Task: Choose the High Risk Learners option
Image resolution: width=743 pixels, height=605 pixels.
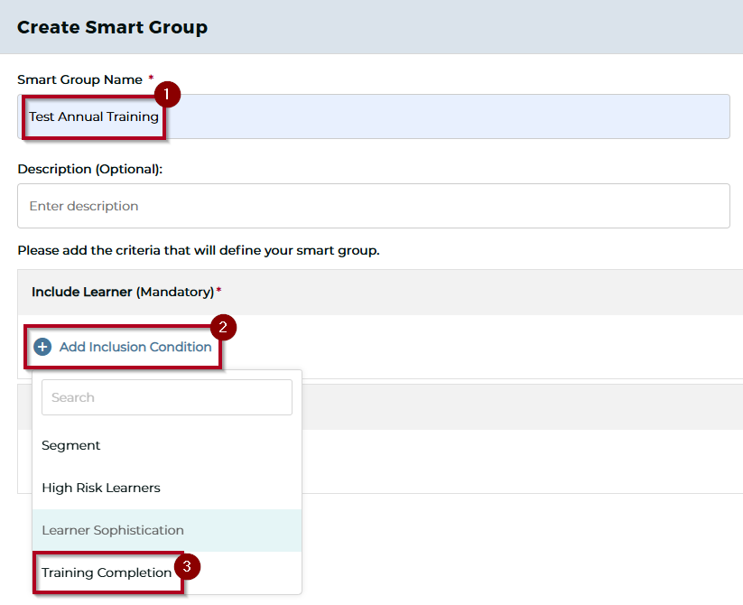Action: (101, 488)
